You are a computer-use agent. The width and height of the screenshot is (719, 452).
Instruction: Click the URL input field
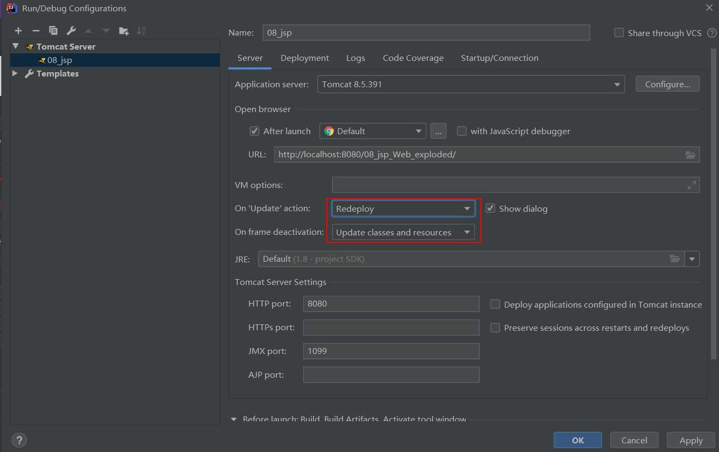click(486, 155)
